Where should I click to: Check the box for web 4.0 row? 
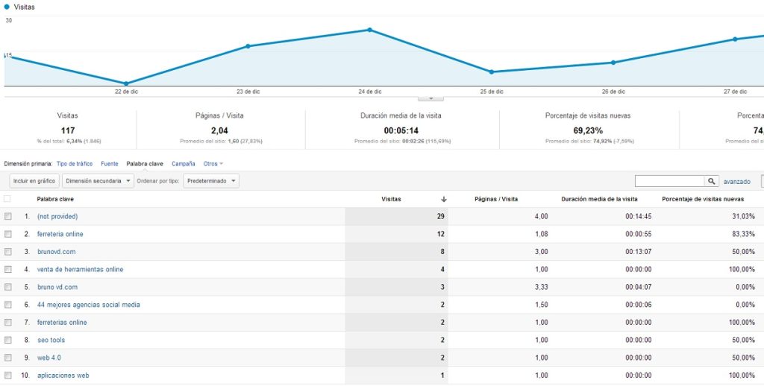tap(7, 358)
